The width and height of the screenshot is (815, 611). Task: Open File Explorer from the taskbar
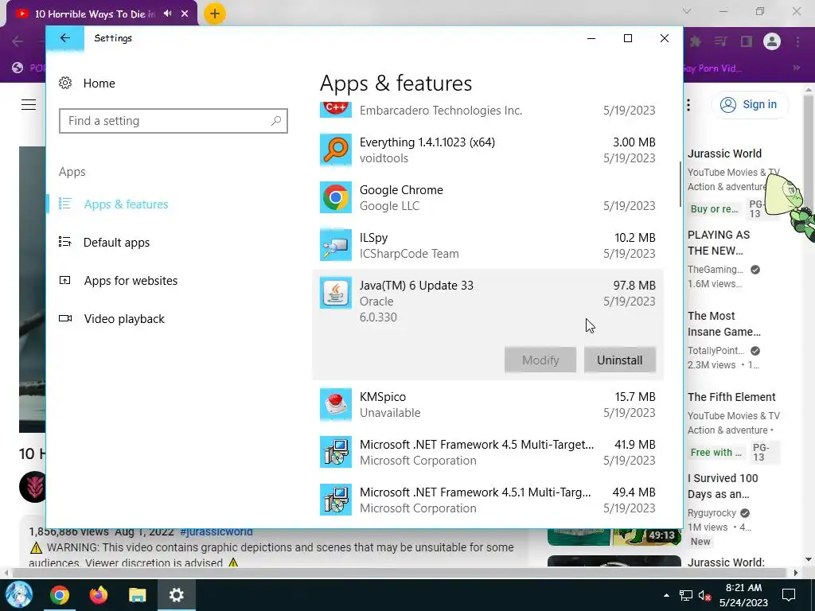[137, 595]
